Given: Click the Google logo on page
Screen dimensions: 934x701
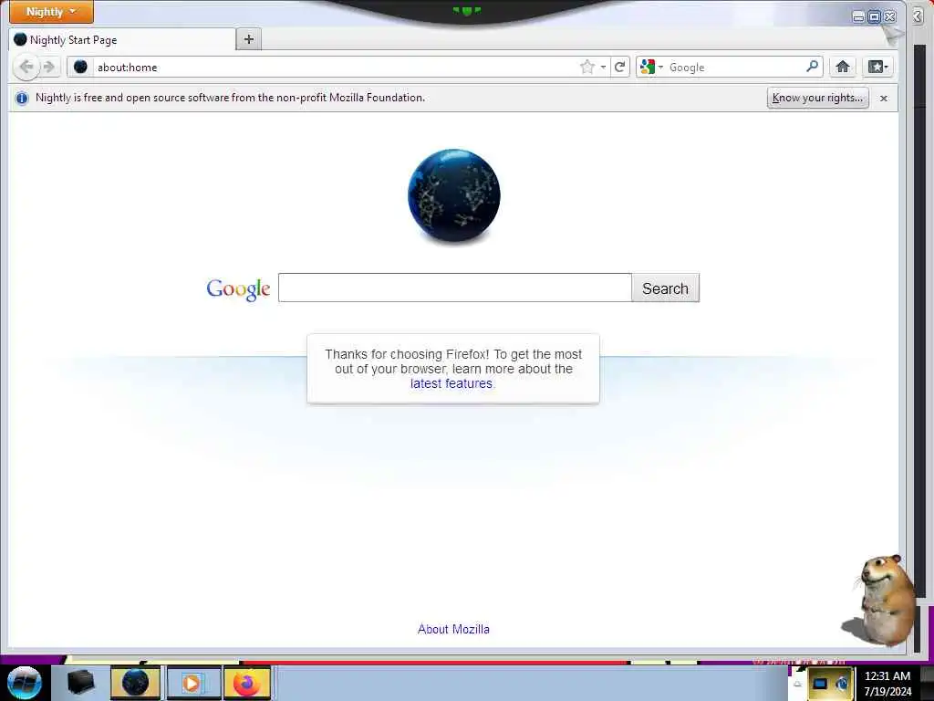Looking at the screenshot, I should pos(238,289).
